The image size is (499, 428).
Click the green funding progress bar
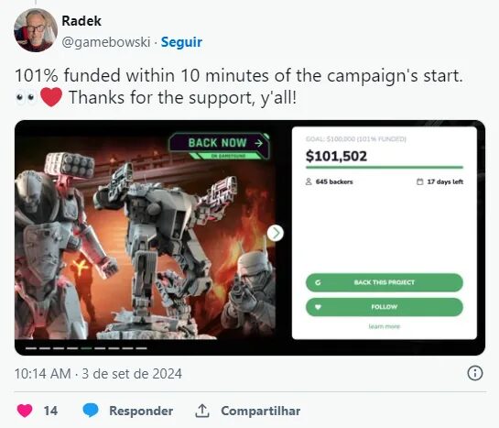[x=385, y=167]
